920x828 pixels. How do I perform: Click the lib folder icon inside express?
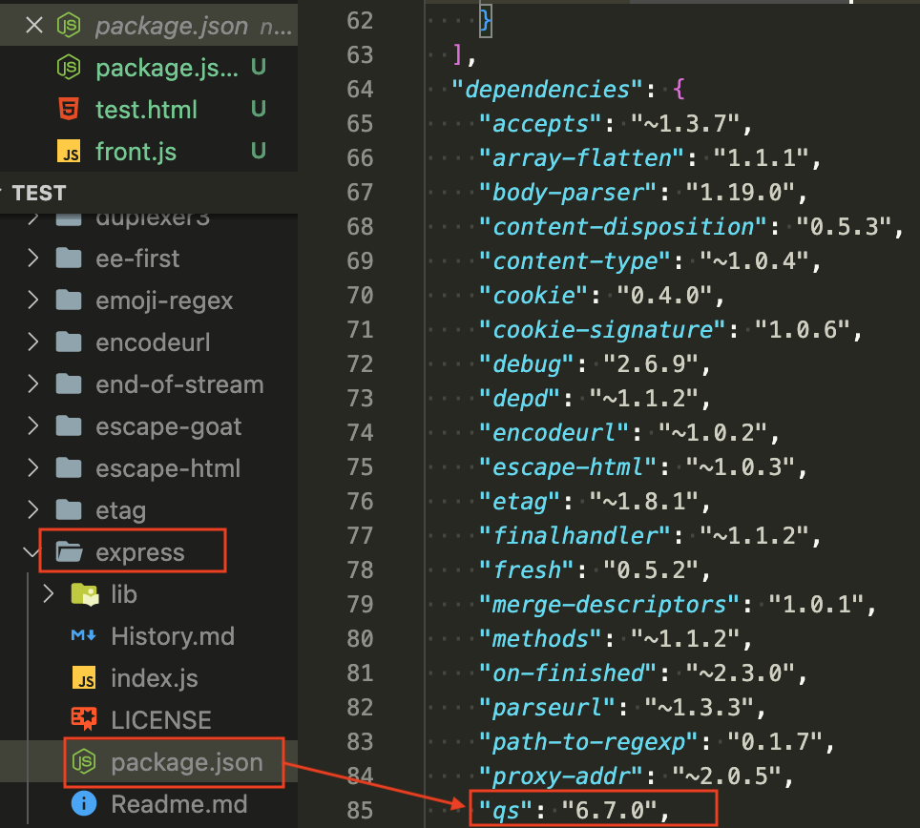84,593
